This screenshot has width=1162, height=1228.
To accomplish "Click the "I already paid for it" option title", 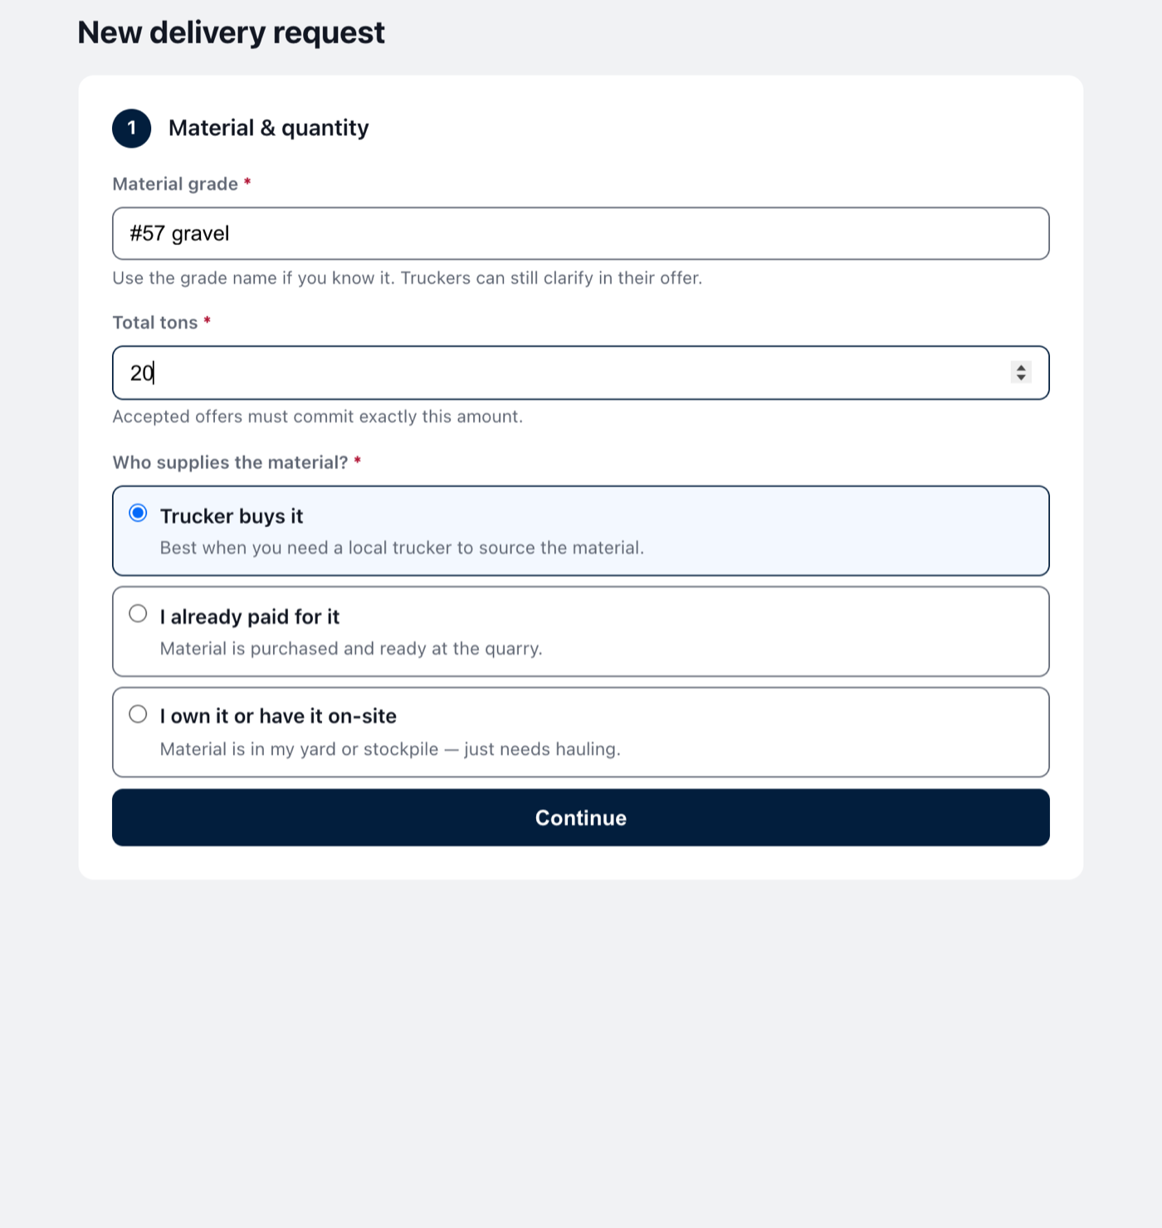I will click(250, 616).
